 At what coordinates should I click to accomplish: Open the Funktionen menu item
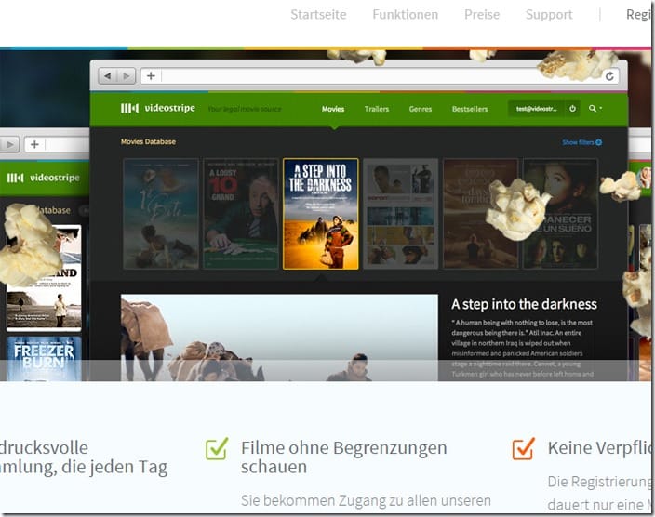coord(406,15)
